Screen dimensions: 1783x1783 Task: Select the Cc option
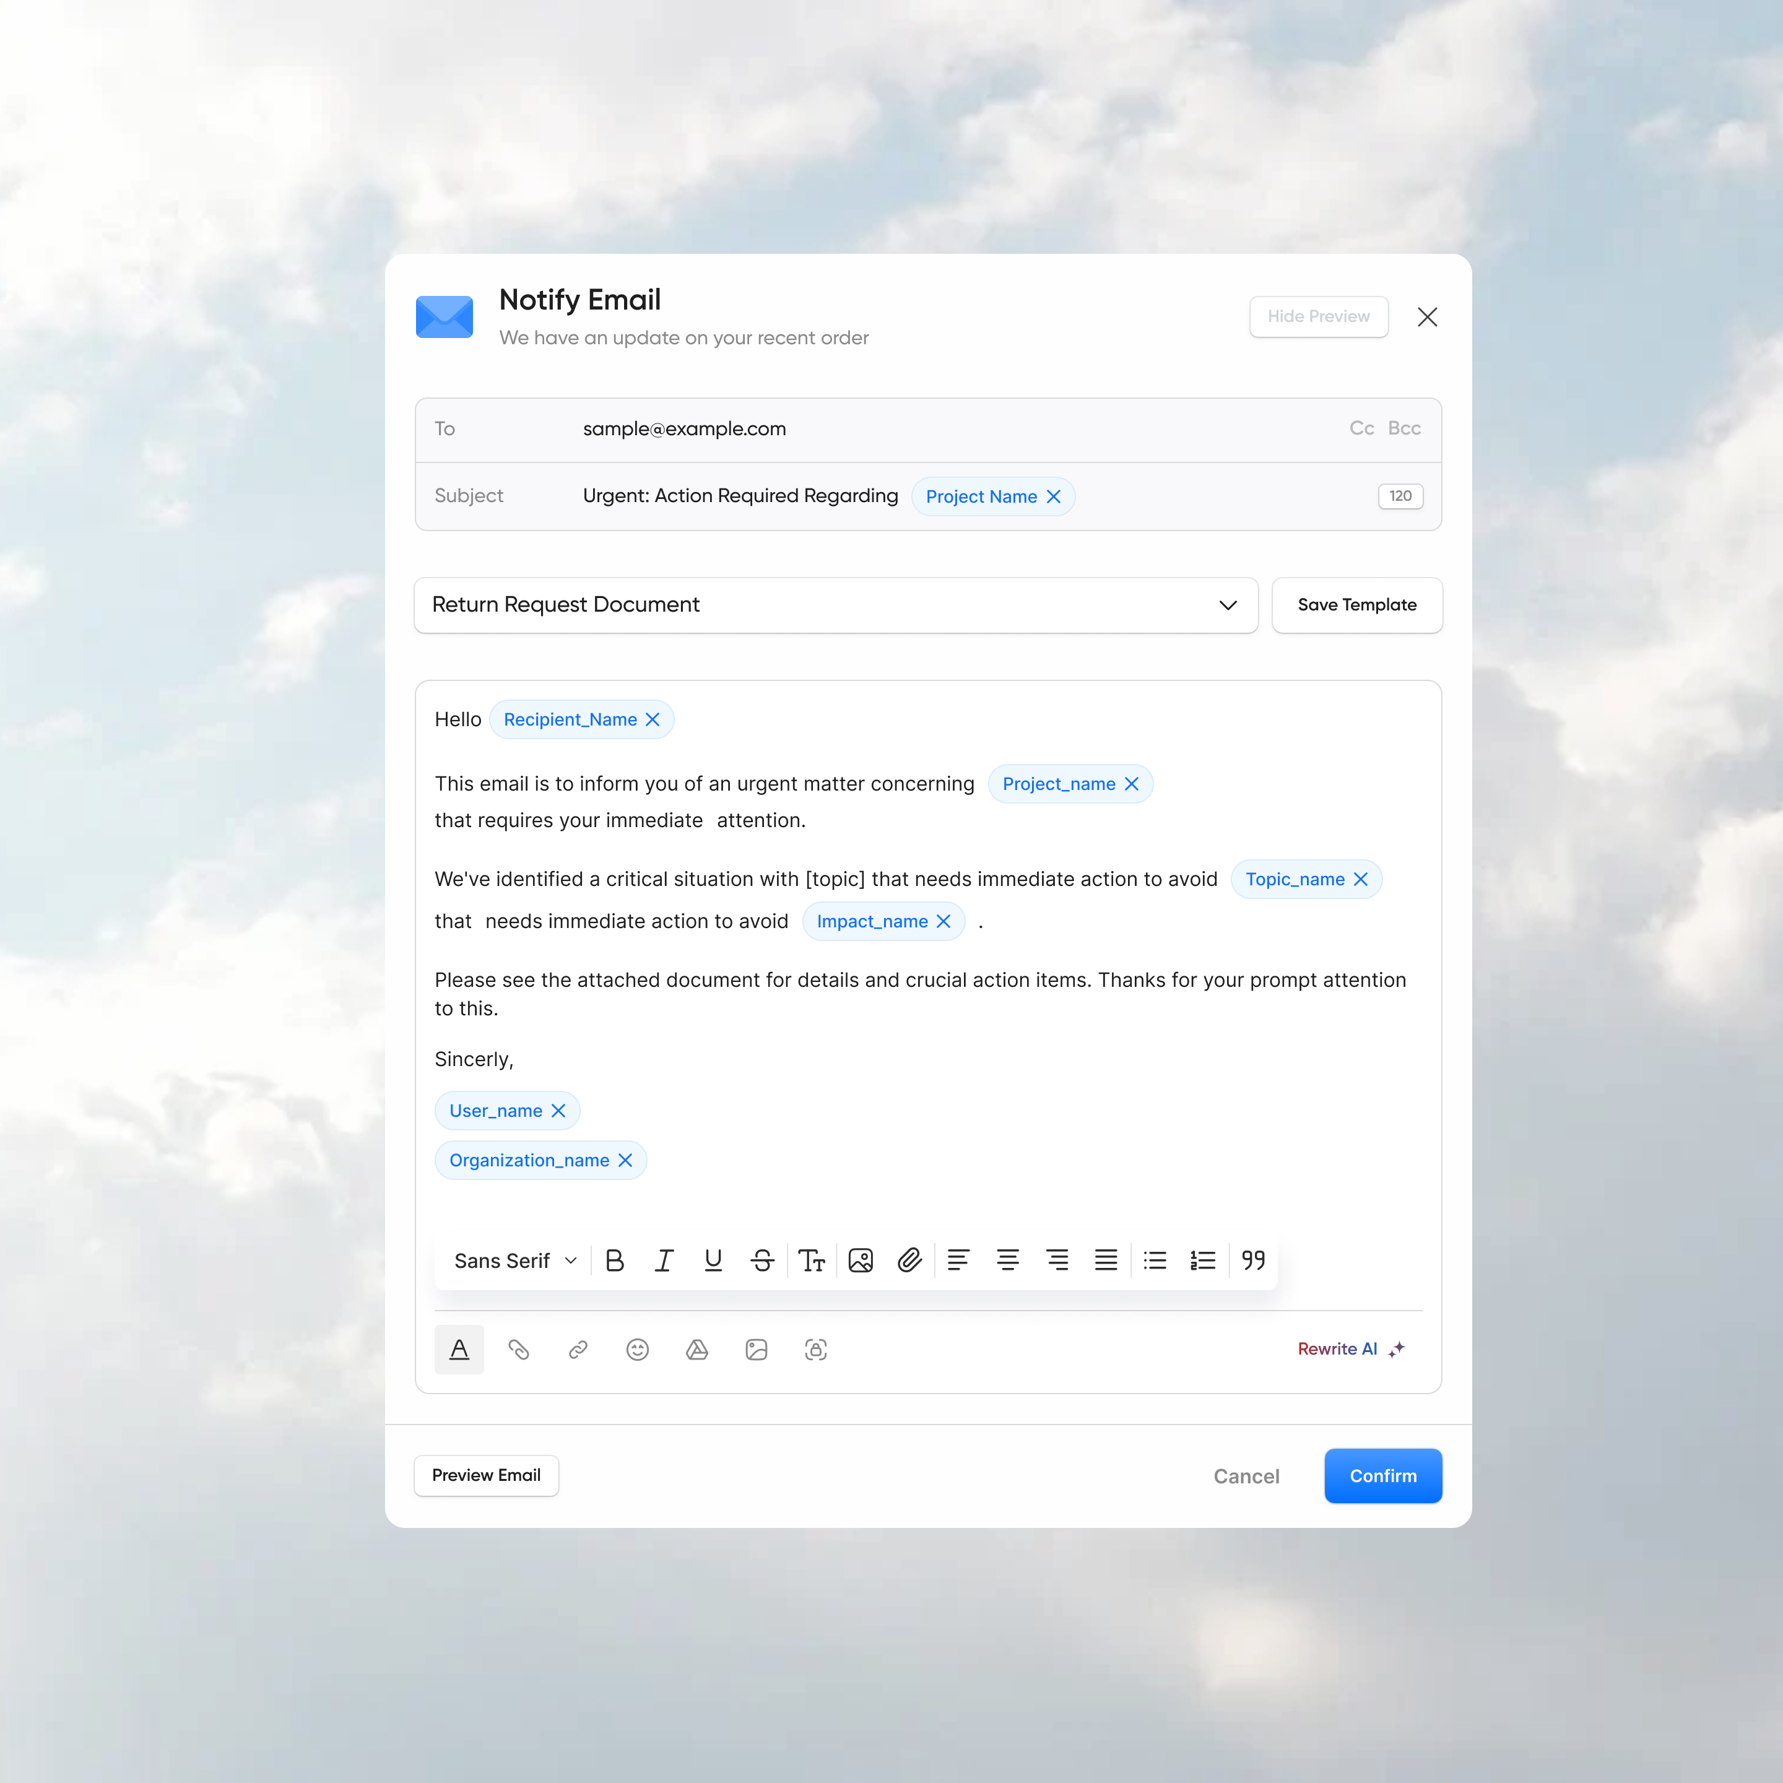click(1361, 428)
